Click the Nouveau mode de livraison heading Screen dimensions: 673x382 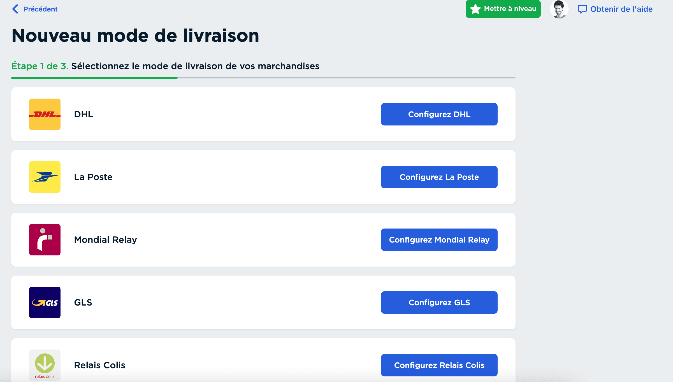point(135,36)
